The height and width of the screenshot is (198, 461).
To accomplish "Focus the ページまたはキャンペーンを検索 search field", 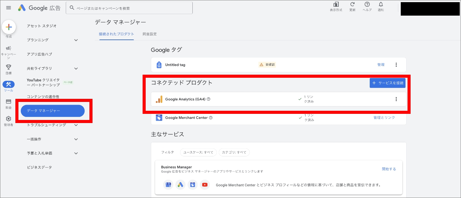I will (129, 8).
